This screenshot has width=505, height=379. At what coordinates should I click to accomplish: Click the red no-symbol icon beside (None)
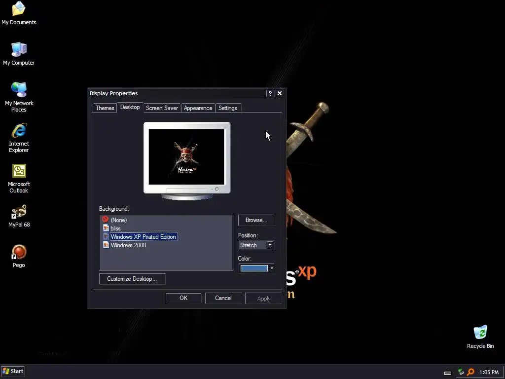pyautogui.click(x=106, y=220)
